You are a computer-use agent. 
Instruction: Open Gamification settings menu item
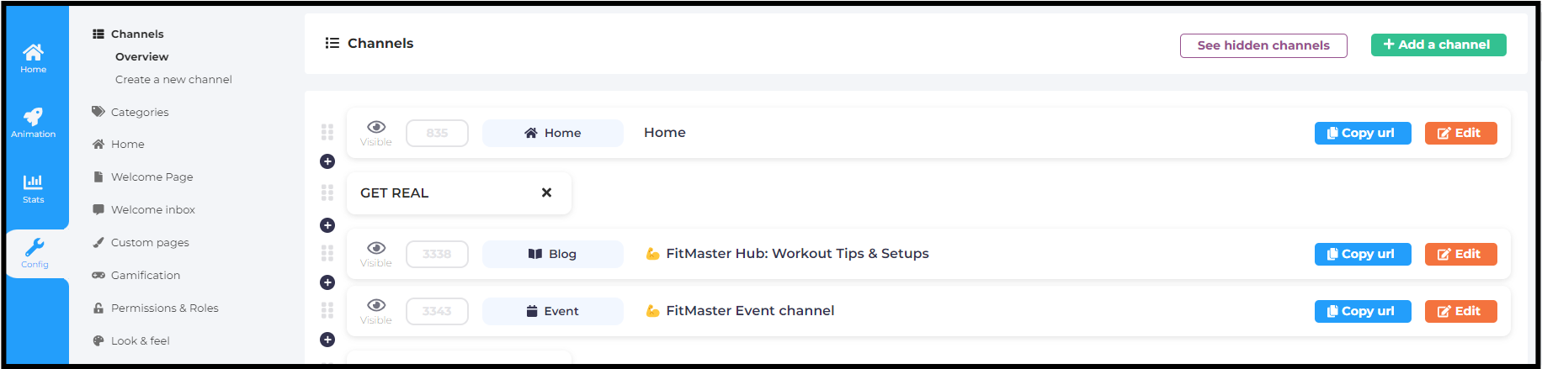click(x=145, y=275)
